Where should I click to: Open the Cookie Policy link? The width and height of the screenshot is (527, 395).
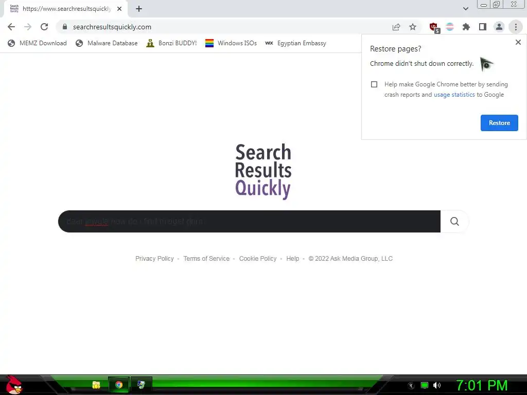point(258,259)
